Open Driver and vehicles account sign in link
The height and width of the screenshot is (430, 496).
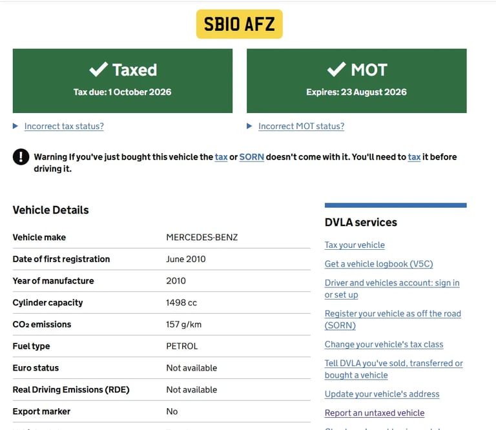(x=392, y=289)
